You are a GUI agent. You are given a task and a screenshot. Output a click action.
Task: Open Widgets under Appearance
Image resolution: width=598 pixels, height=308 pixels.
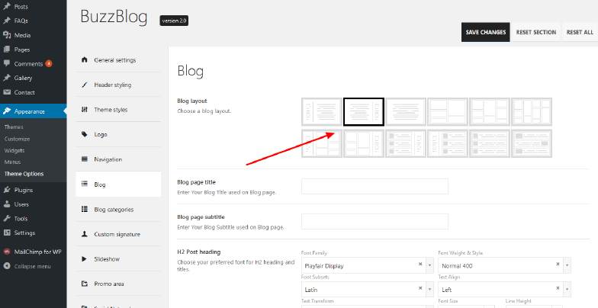tap(14, 151)
